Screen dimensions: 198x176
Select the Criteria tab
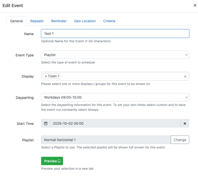[x=109, y=21]
